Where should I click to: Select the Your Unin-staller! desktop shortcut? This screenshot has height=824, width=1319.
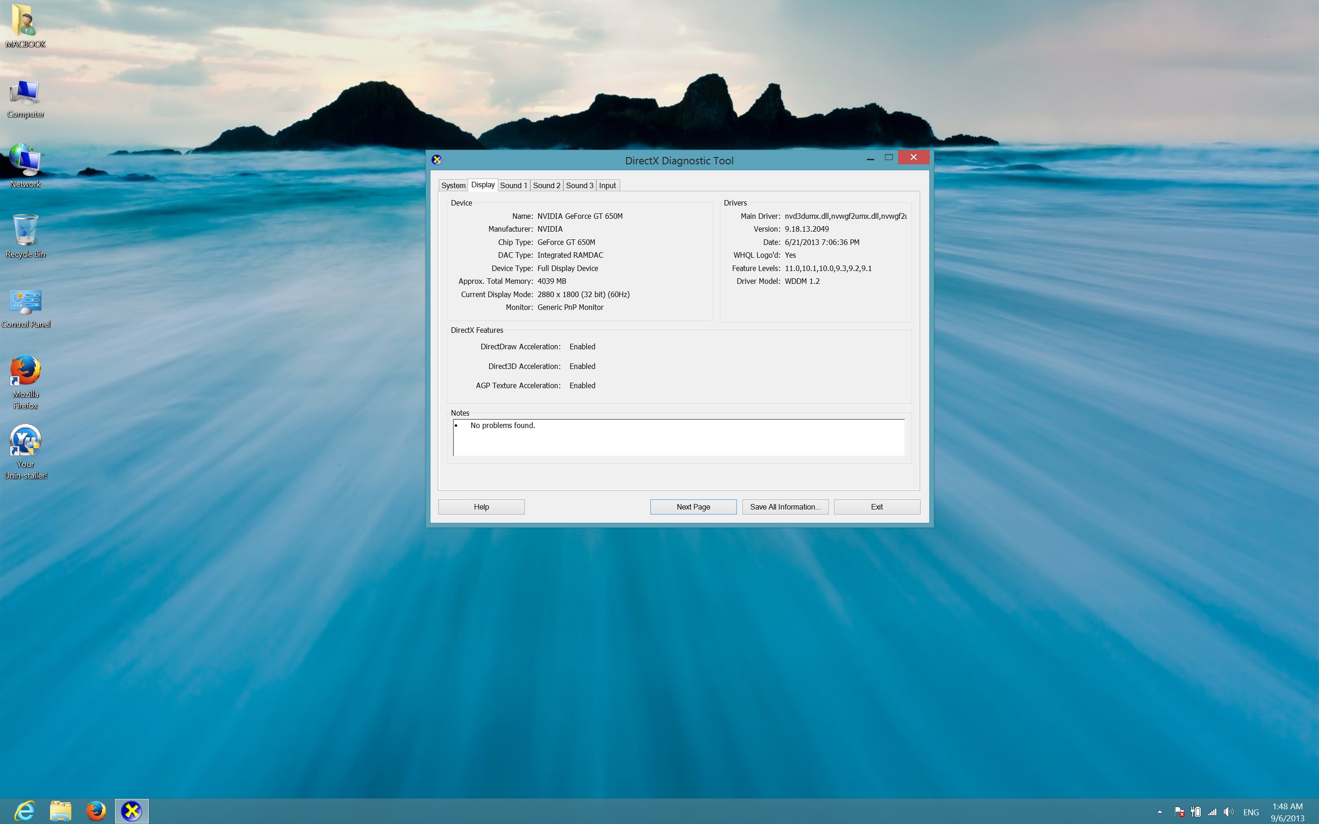(25, 452)
